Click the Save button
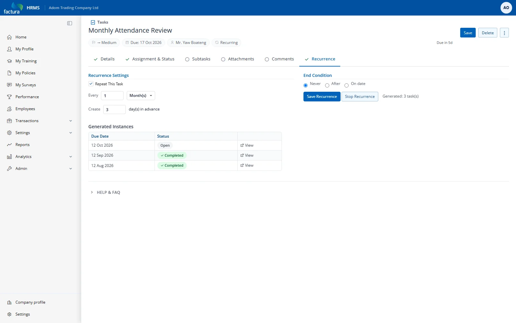Viewport: 516px width, 323px height. 468,33
